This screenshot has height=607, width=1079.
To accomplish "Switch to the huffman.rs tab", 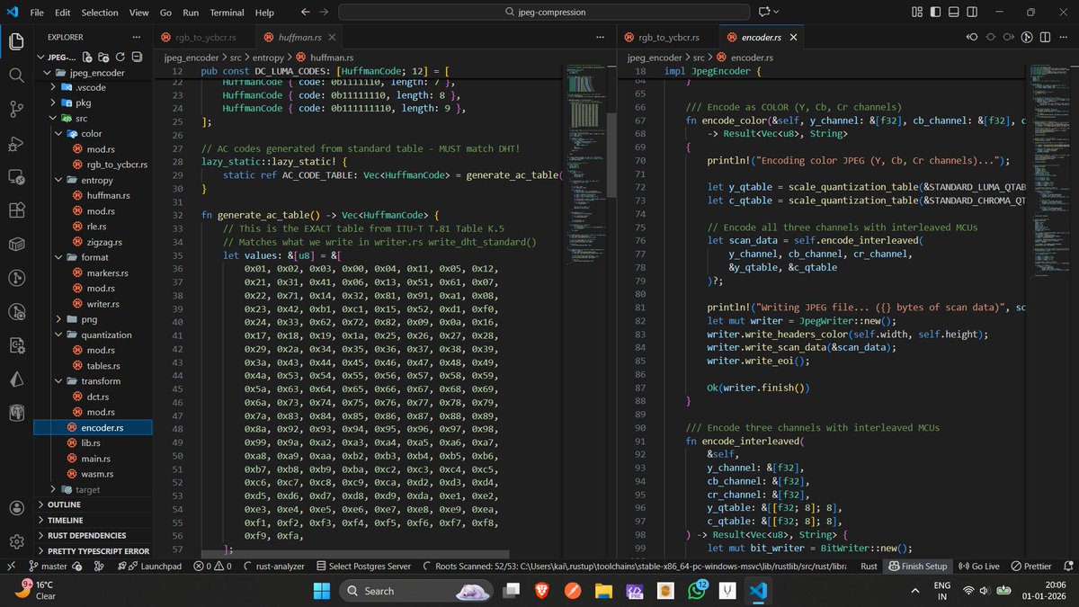I will coord(297,37).
